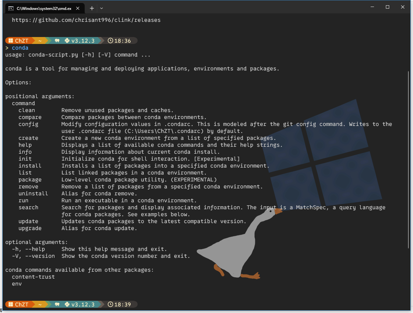Click the cmd.exe icon on the tab
Viewport: 413px width, 313px height.
click(x=11, y=8)
